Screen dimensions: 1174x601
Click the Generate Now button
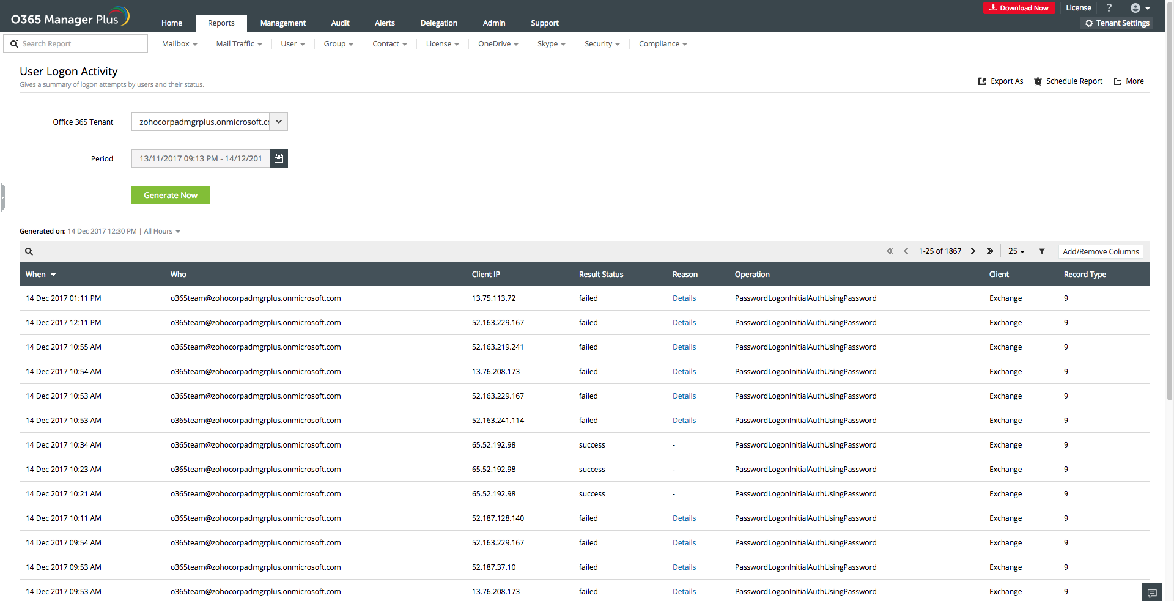[x=171, y=195]
